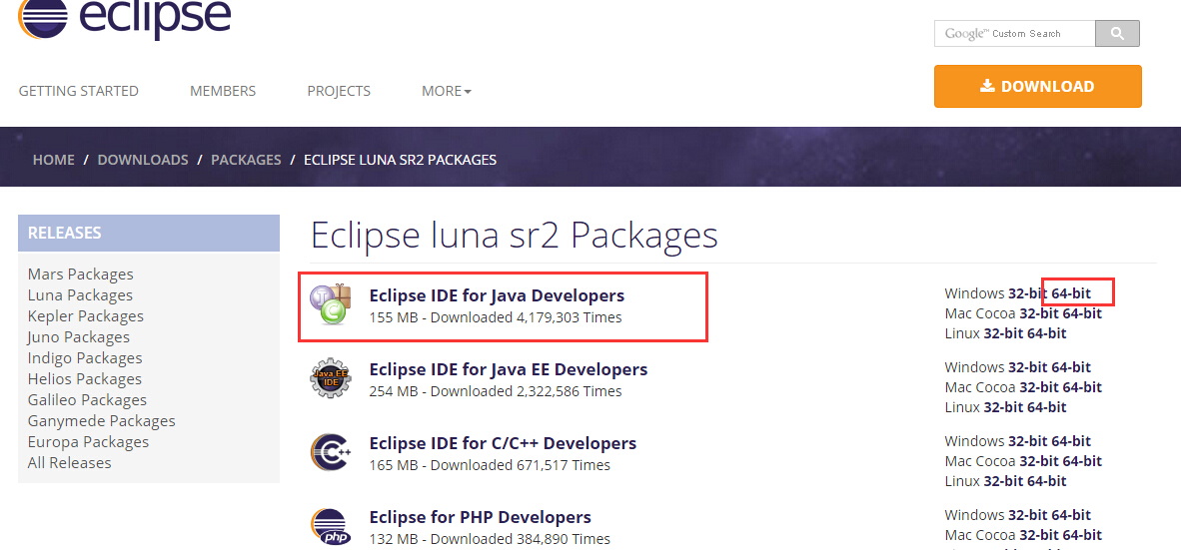Open the PROJECTS menu item

point(339,91)
